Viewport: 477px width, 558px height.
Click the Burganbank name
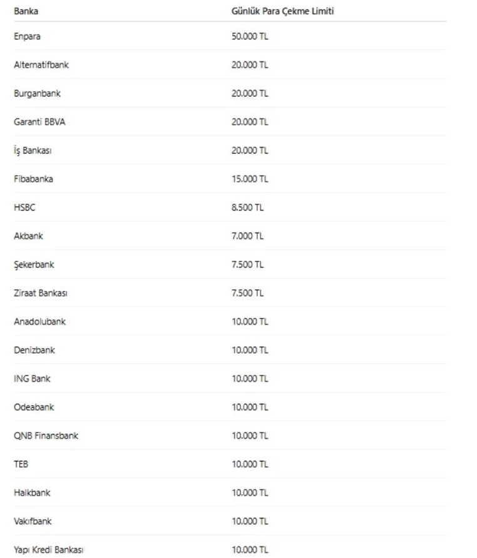pyautogui.click(x=38, y=93)
